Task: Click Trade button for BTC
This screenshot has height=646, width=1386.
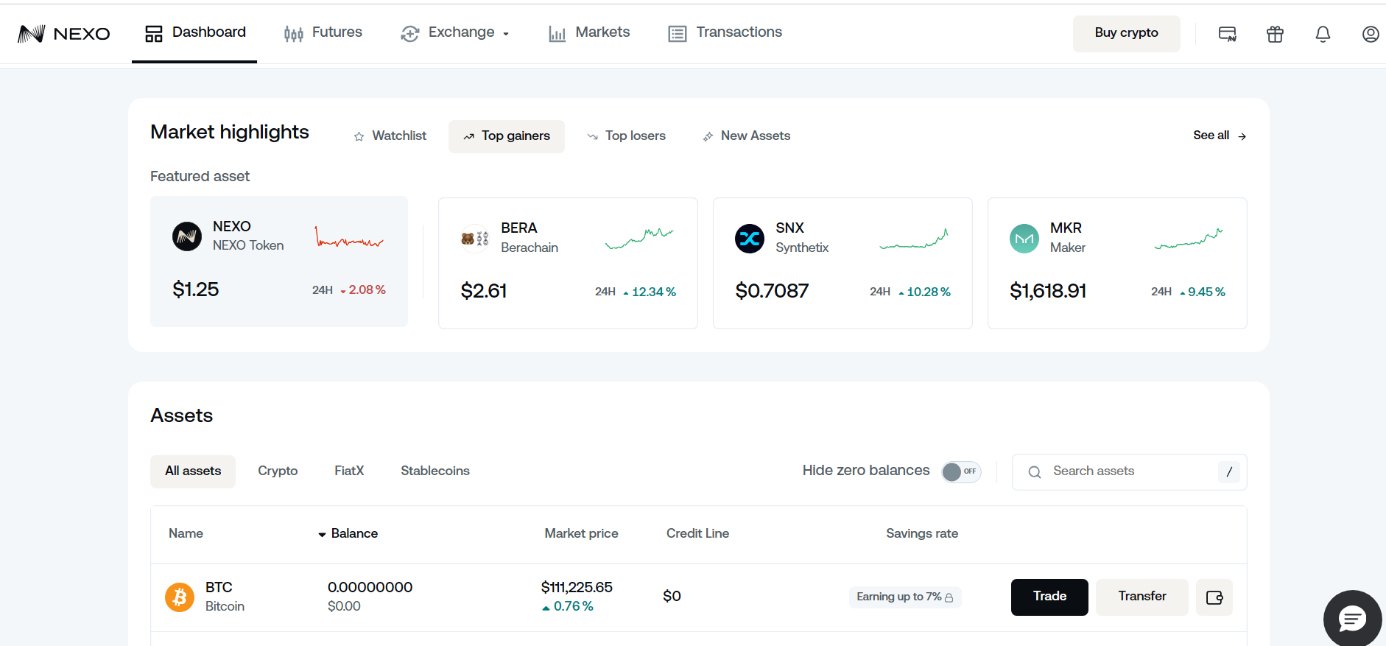Action: pos(1049,597)
